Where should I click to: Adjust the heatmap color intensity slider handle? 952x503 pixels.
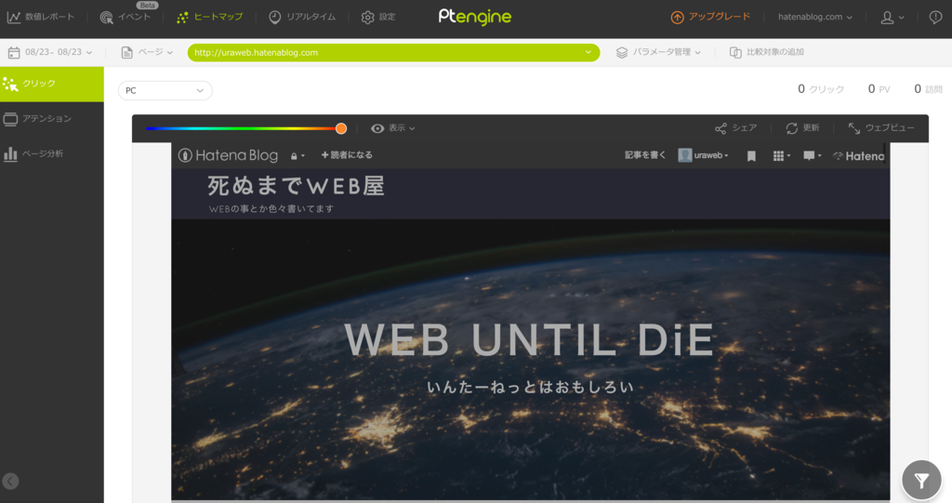[341, 128]
